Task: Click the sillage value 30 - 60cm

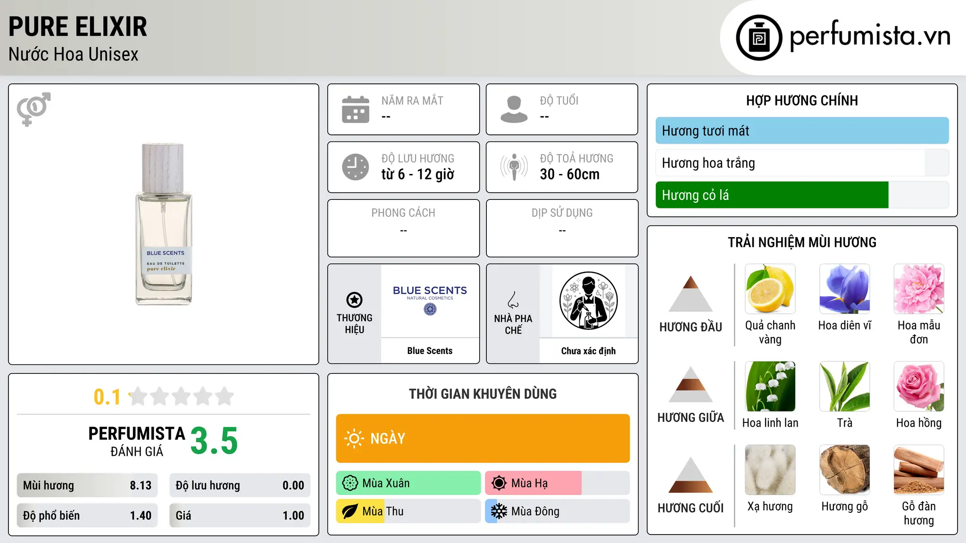Action: click(x=570, y=174)
